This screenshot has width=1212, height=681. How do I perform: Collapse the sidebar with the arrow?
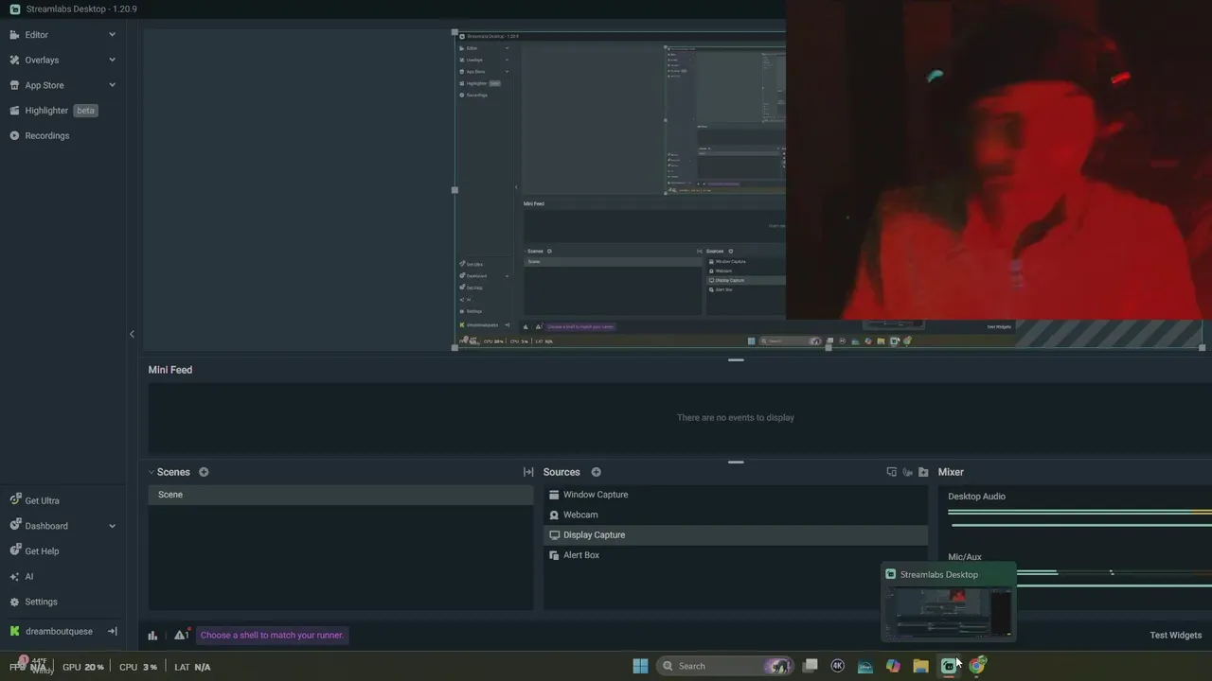click(x=132, y=334)
